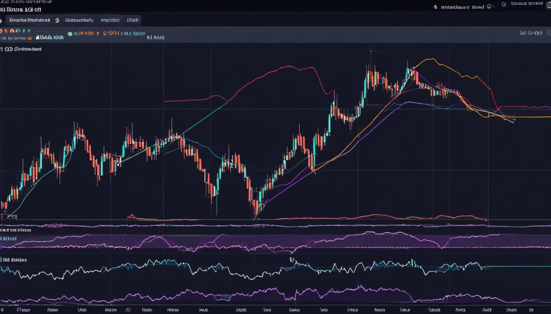Click the yellow coin icon in the tab bar
The height and width of the screenshot is (314, 551).
pyautogui.click(x=57, y=20)
